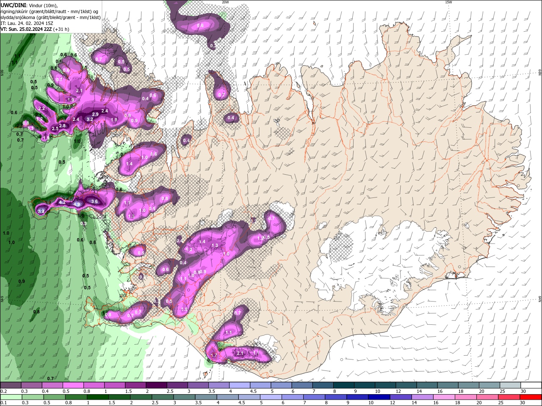Click the 'IT: Lau. 24. 02. 2024 15Z' line
The width and height of the screenshot is (542, 406).
[x=27, y=23]
